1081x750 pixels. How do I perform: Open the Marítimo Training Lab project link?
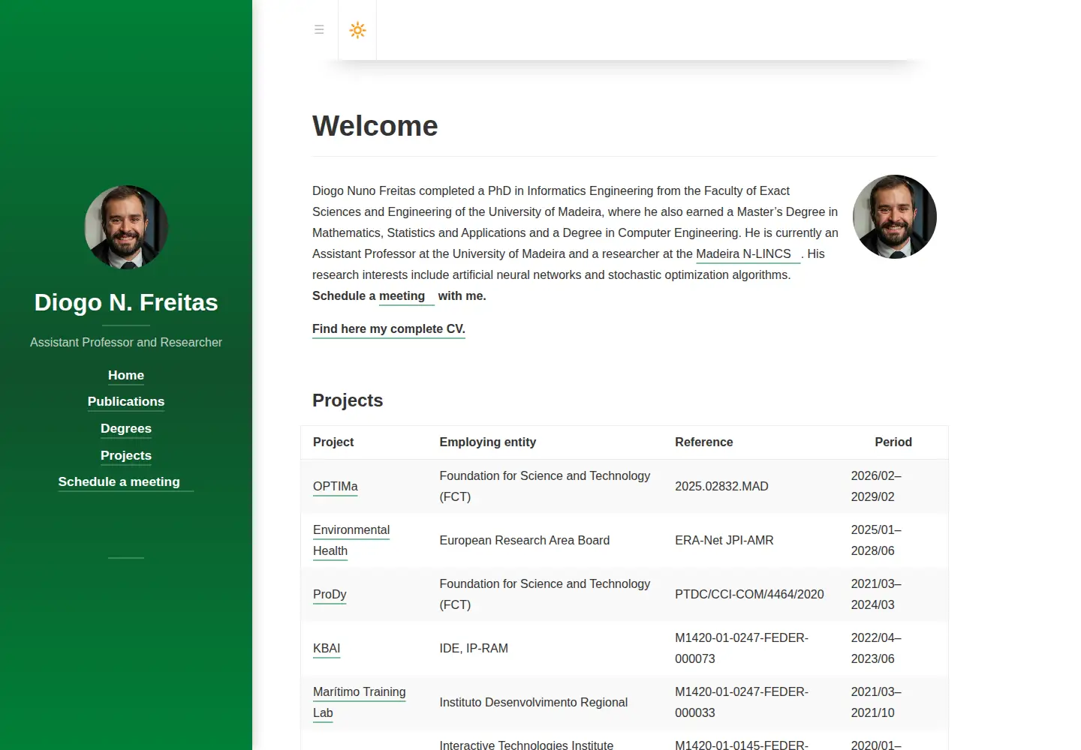(360, 702)
